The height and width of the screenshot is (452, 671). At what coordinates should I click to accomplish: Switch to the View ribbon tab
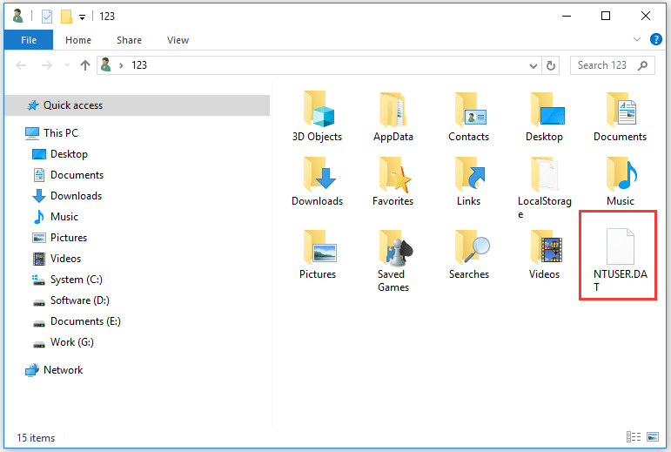tap(178, 40)
